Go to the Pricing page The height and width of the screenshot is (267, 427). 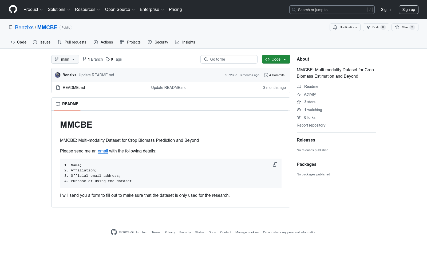(x=175, y=10)
